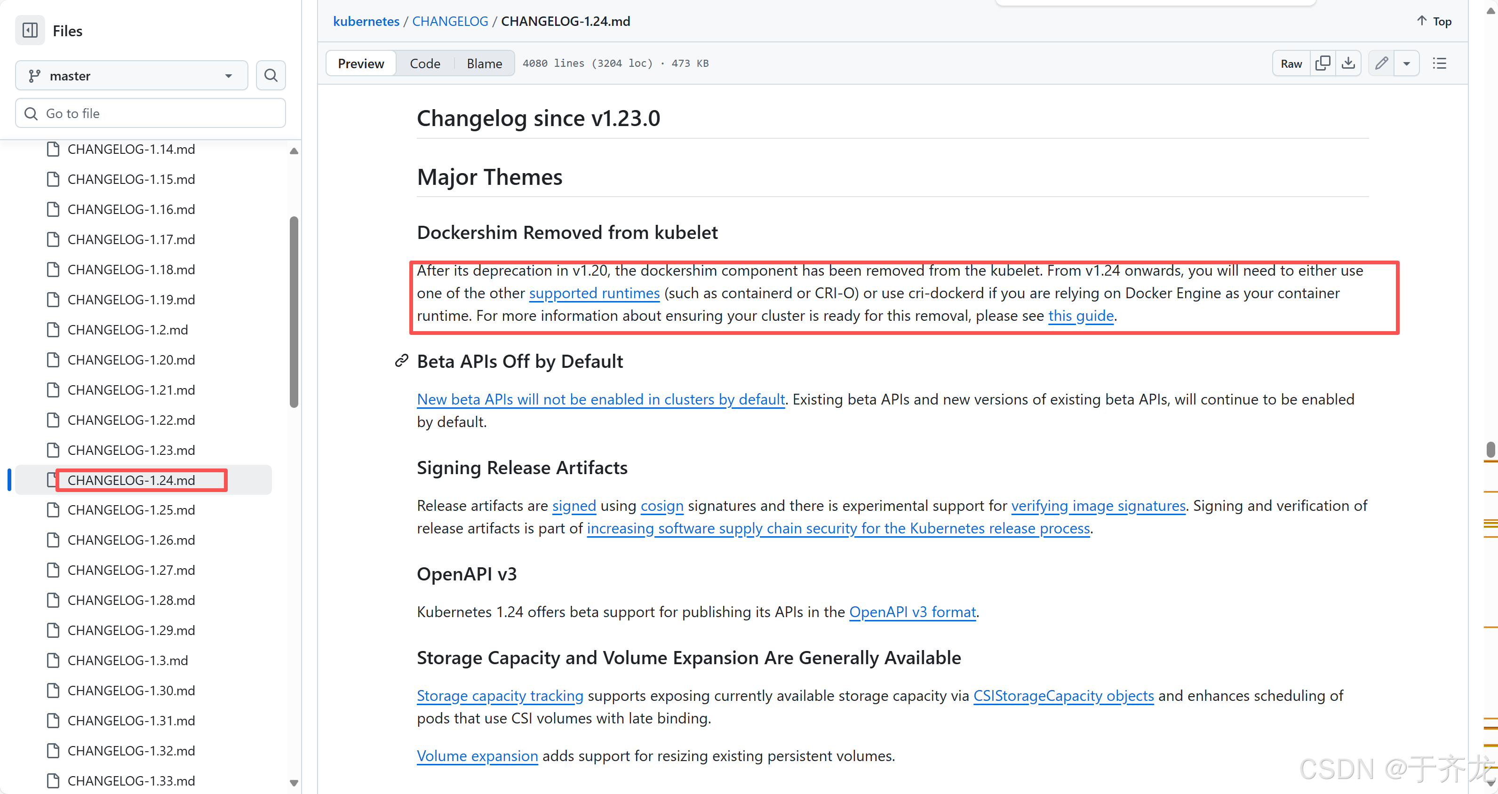The height and width of the screenshot is (794, 1498).
Task: Follow the Volume expansion link
Action: click(478, 756)
